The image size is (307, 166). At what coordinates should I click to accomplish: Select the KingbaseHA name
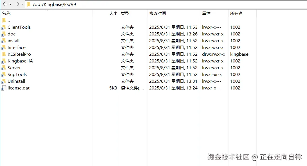tap(20, 61)
